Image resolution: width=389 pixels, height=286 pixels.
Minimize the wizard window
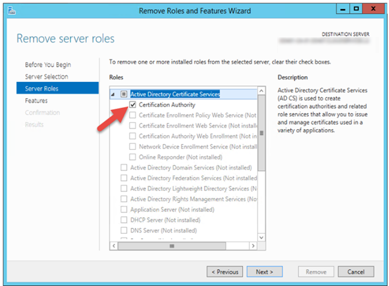[x=343, y=9]
